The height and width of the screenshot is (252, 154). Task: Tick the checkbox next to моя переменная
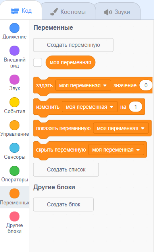click(x=38, y=62)
